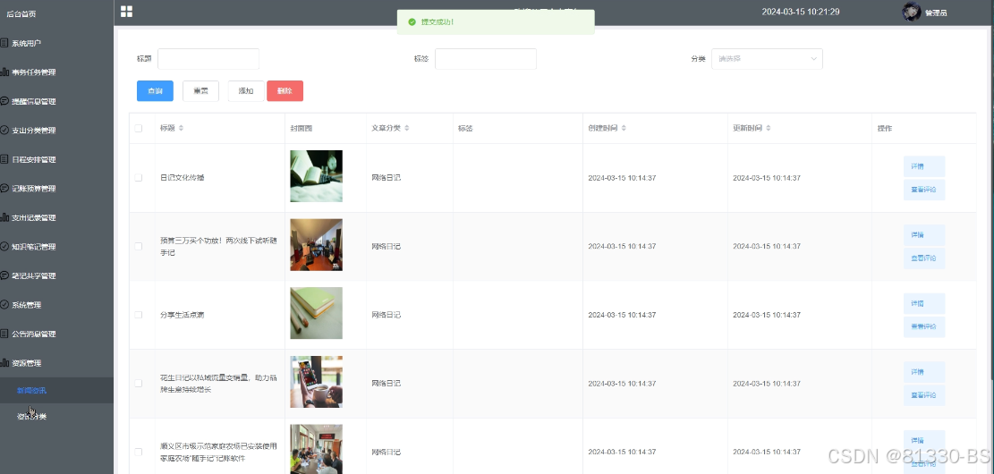Screen dimensions: 994x474
Task: Sort the table by 更新时间 column
Action: 768,128
